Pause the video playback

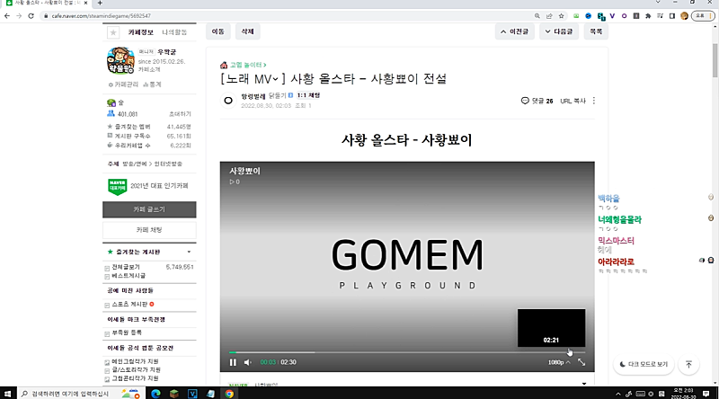point(233,362)
